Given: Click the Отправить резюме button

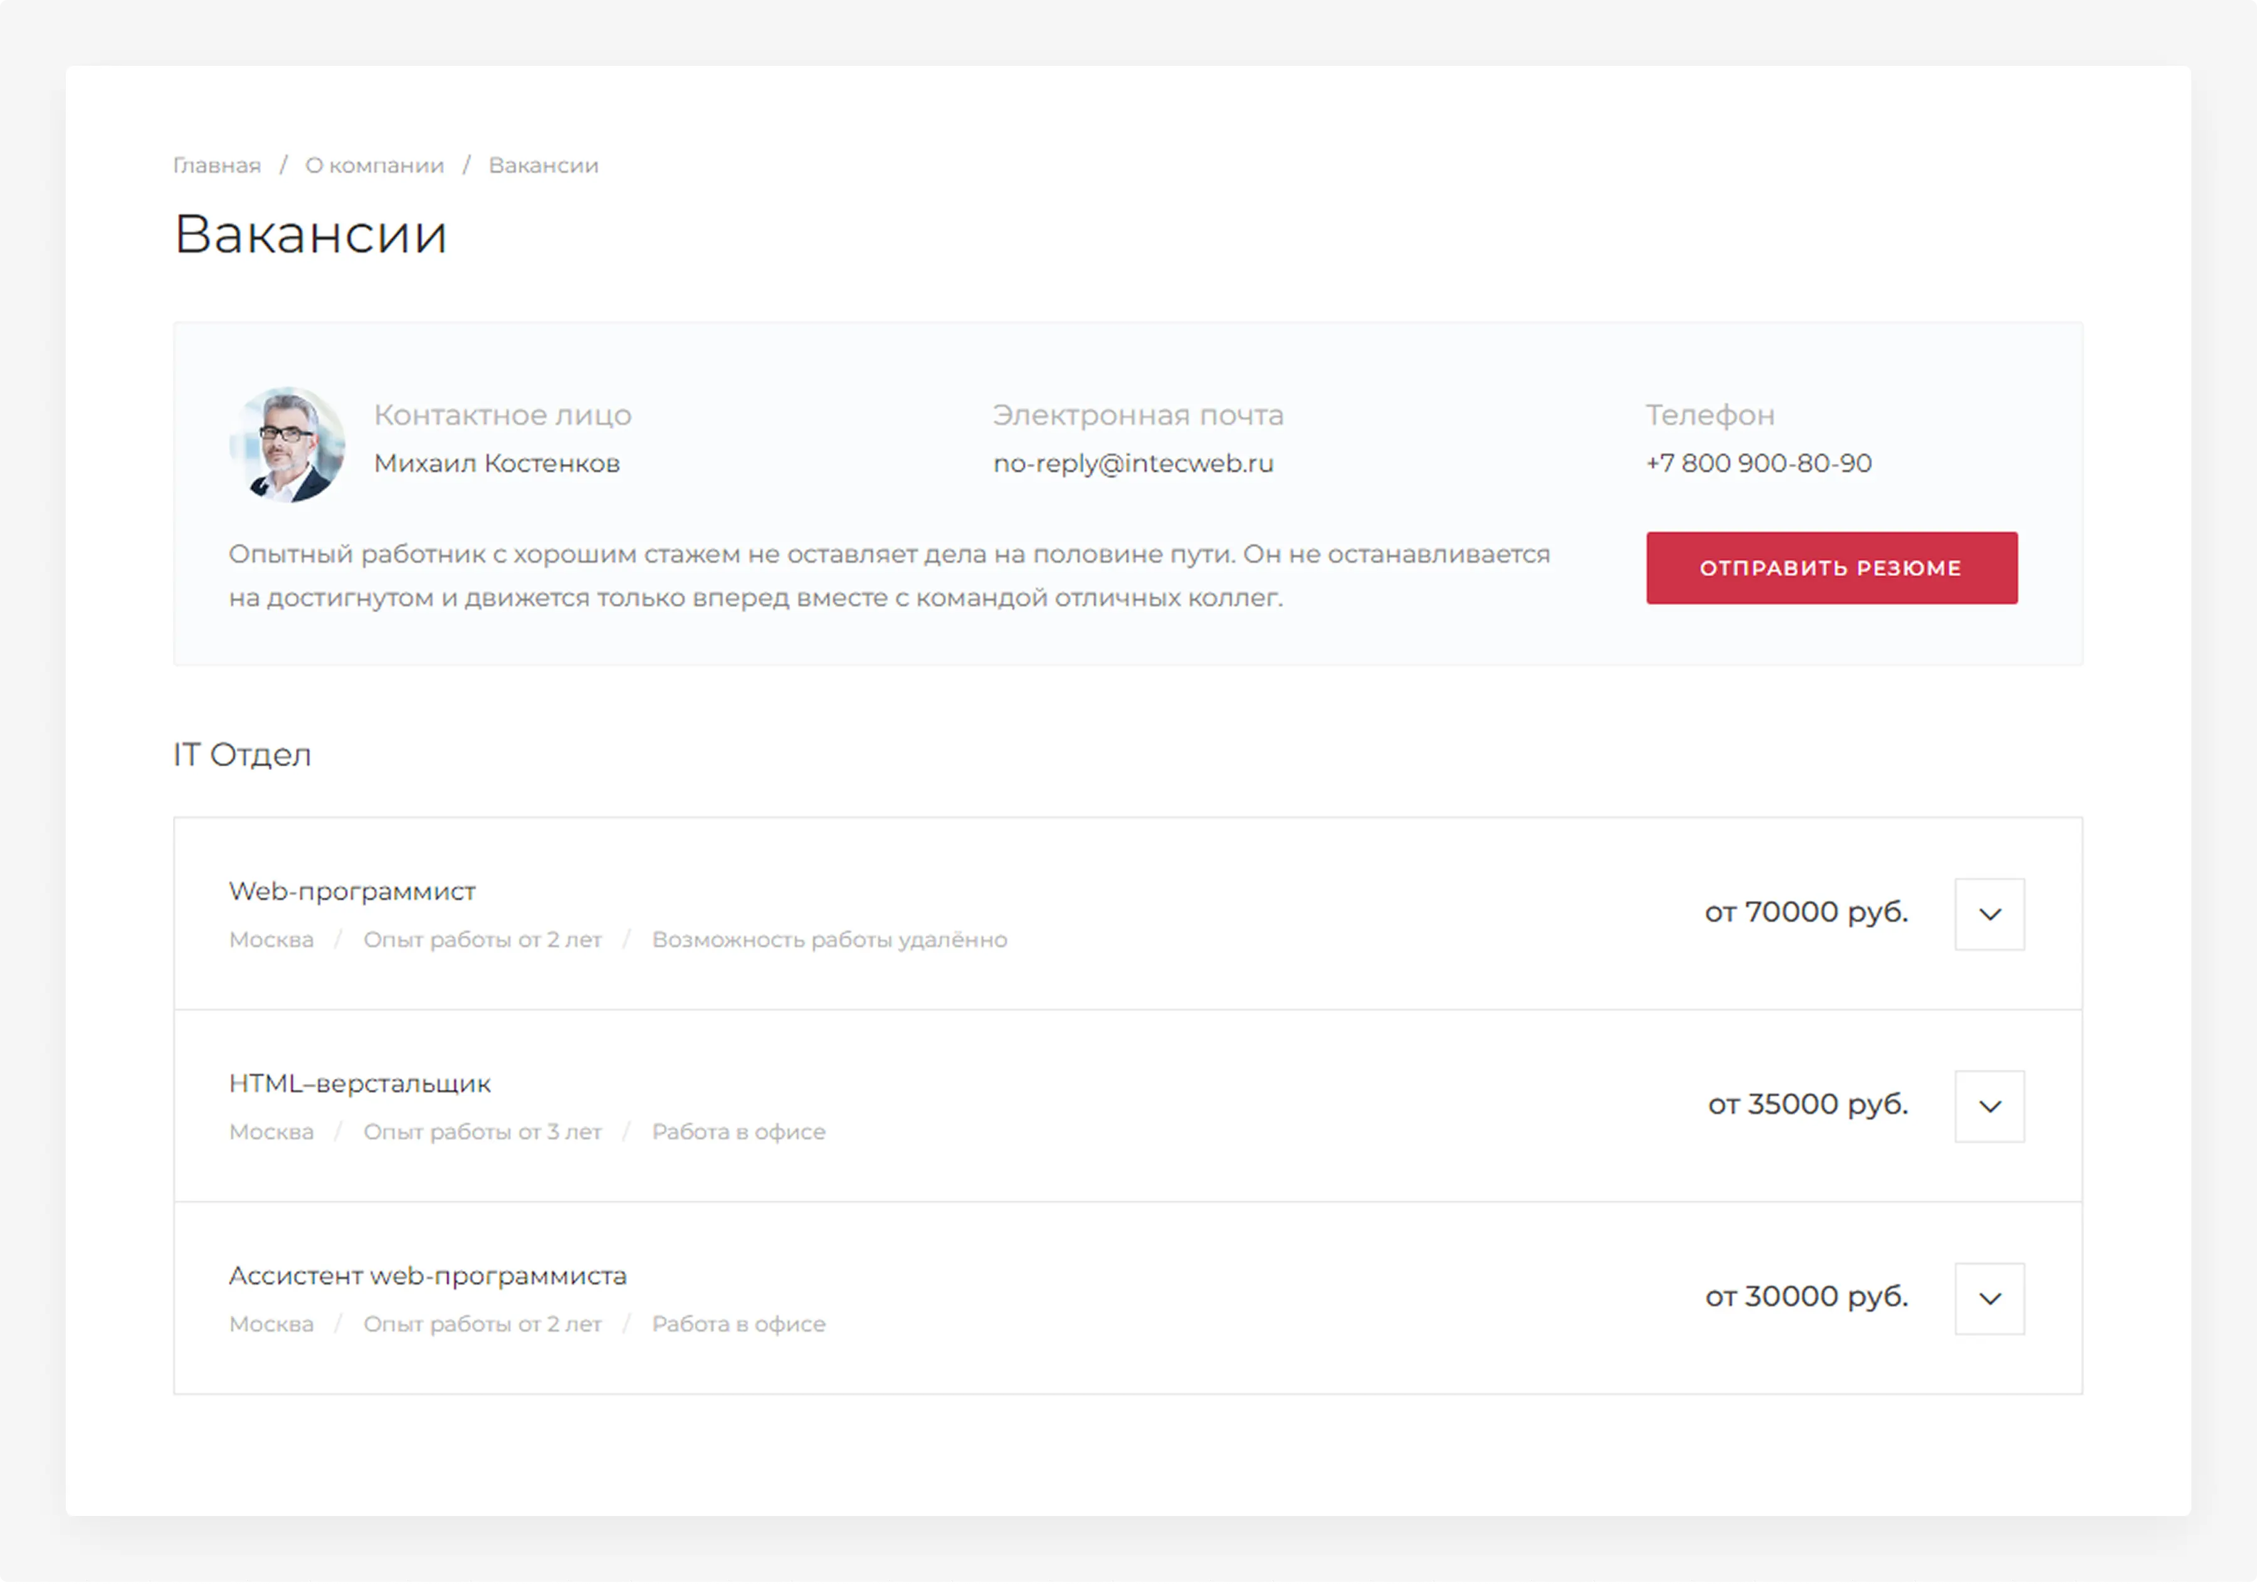Looking at the screenshot, I should (1831, 568).
